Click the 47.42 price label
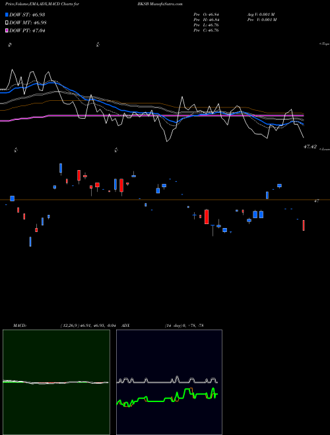Image resolution: width=330 pixels, height=435 pixels. [310, 146]
